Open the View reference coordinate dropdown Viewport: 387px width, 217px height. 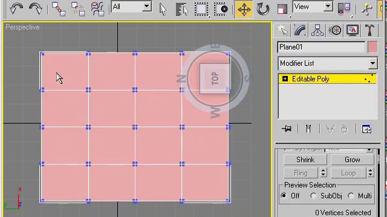click(x=313, y=7)
